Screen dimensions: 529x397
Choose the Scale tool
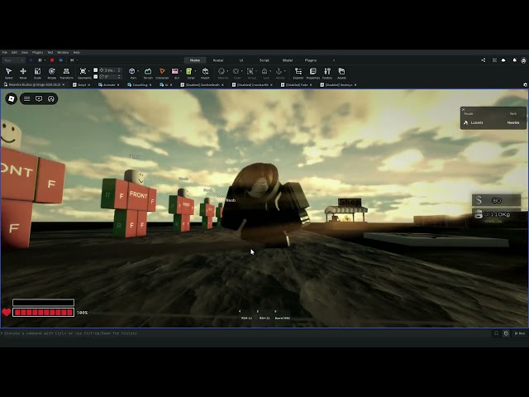click(37, 73)
